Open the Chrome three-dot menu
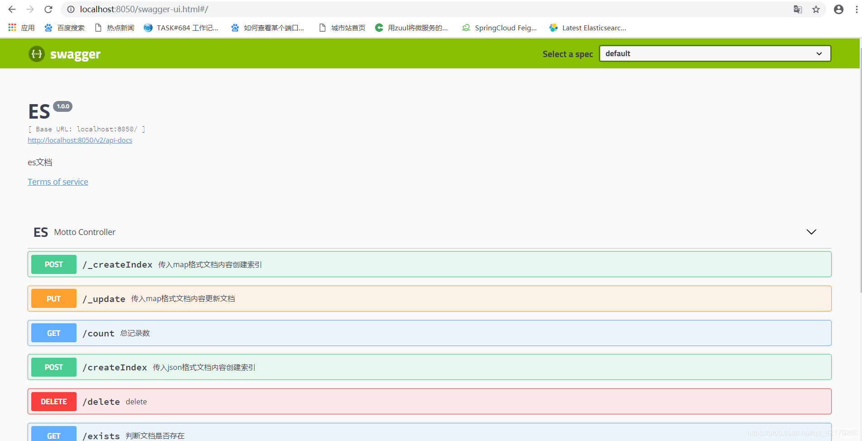This screenshot has width=862, height=441. click(856, 9)
